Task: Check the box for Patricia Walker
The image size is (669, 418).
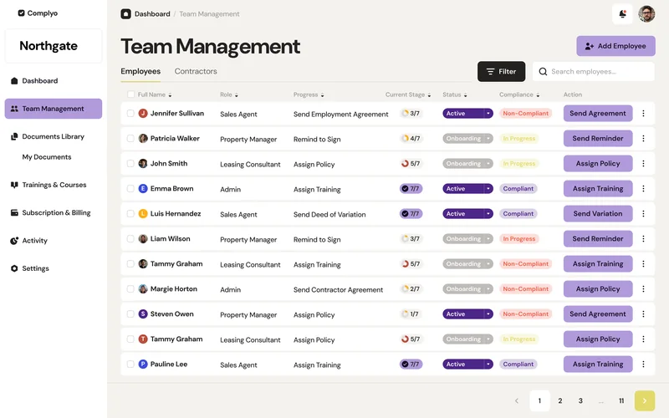Action: (x=130, y=139)
